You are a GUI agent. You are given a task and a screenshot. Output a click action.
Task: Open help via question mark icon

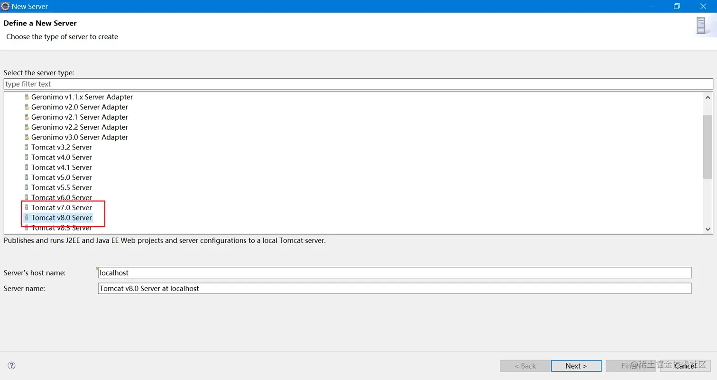pos(12,365)
